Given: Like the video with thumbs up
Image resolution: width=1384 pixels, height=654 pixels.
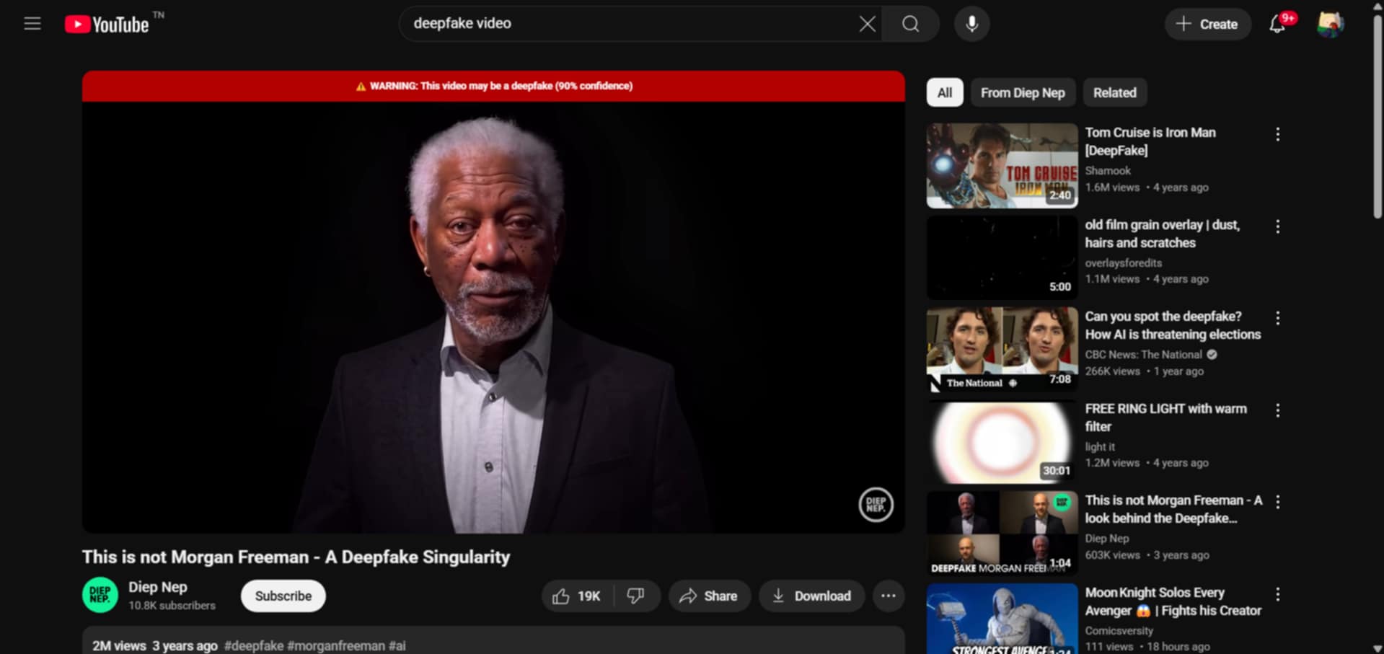Looking at the screenshot, I should (x=577, y=596).
